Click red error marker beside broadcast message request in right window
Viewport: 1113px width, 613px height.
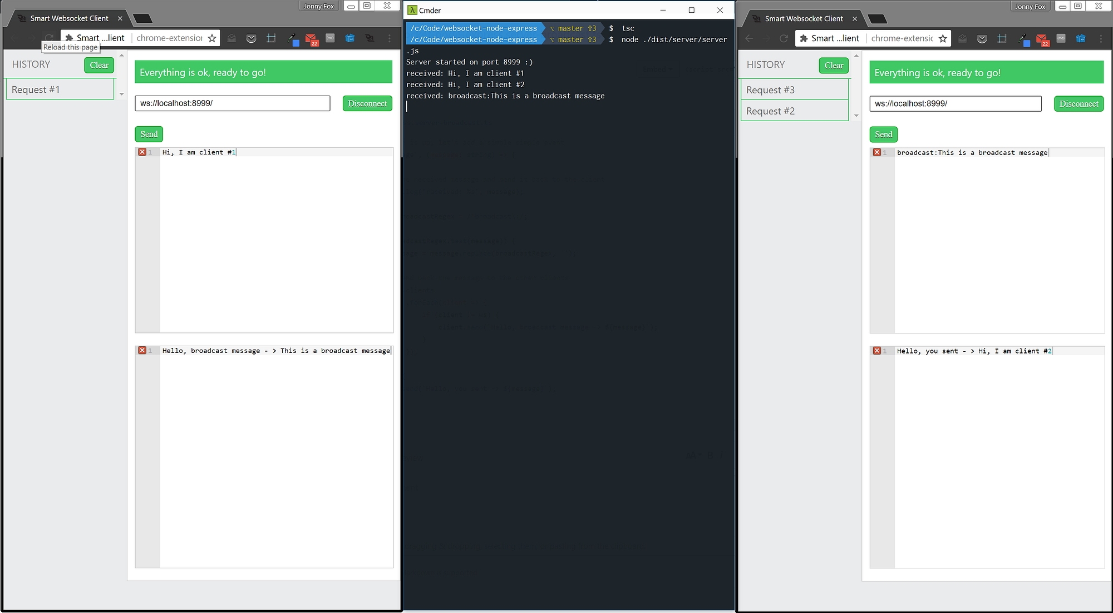click(877, 152)
